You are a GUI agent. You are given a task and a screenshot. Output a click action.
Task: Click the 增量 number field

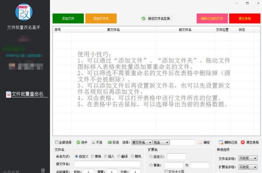112,171
